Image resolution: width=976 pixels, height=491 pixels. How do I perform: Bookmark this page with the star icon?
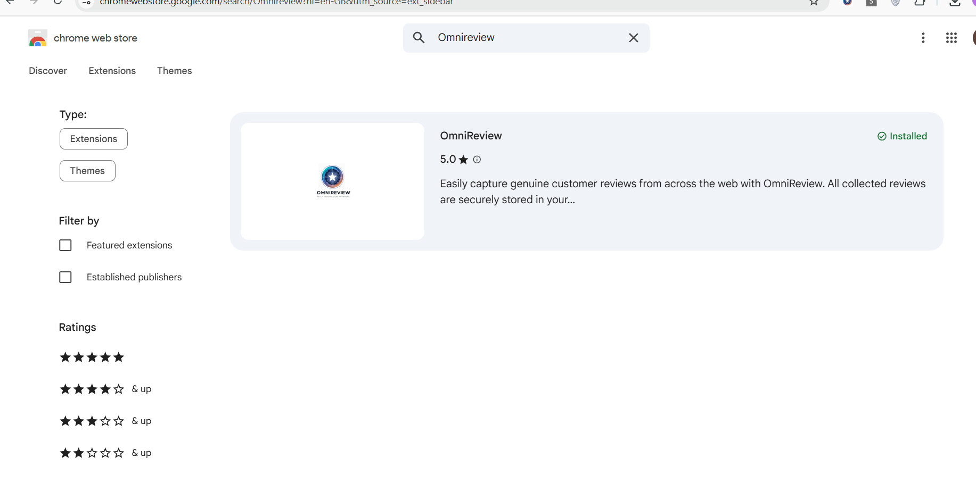tap(814, 3)
